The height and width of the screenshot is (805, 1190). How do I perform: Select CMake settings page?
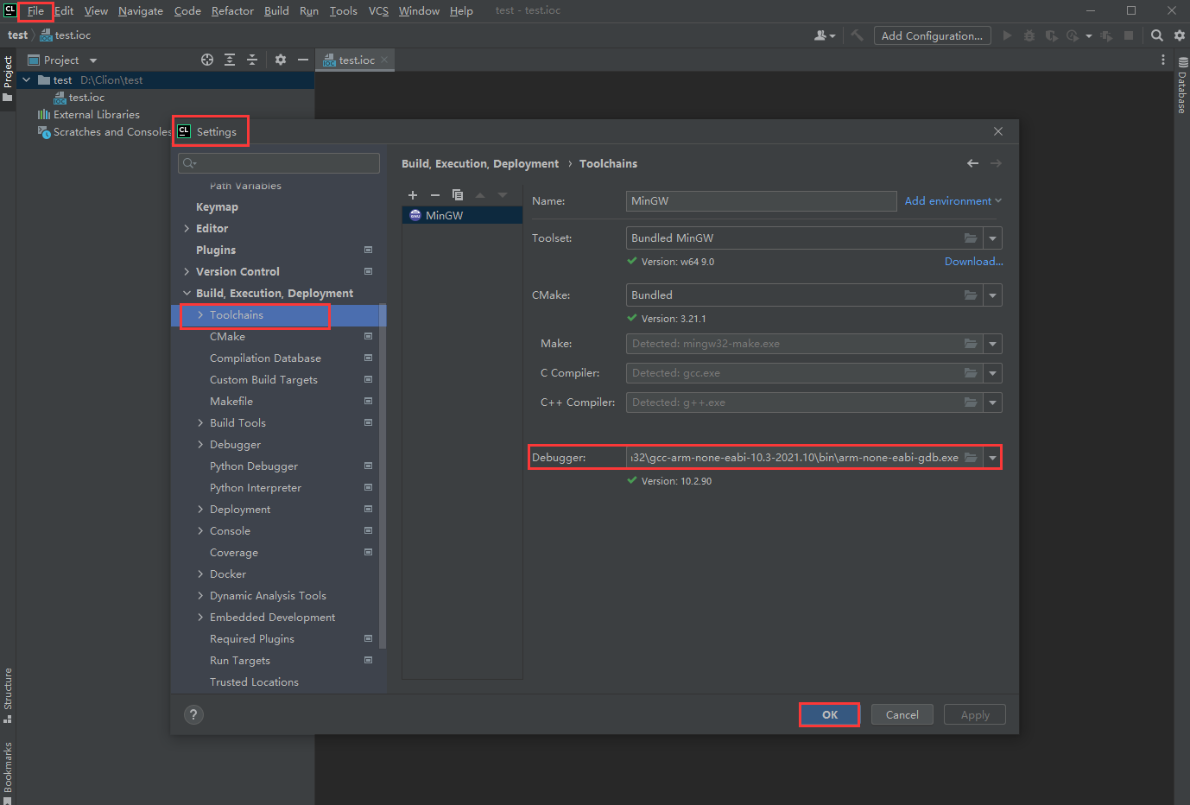coord(227,336)
